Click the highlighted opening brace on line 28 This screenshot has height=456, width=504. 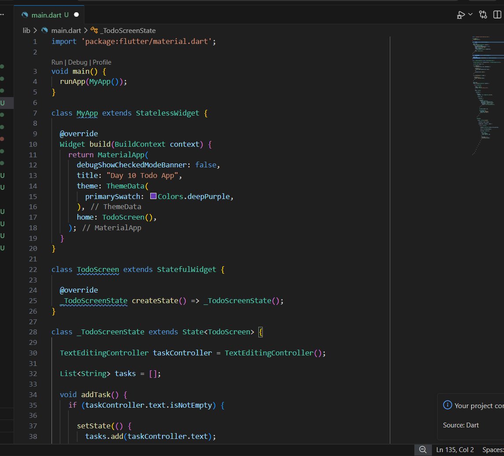261,332
